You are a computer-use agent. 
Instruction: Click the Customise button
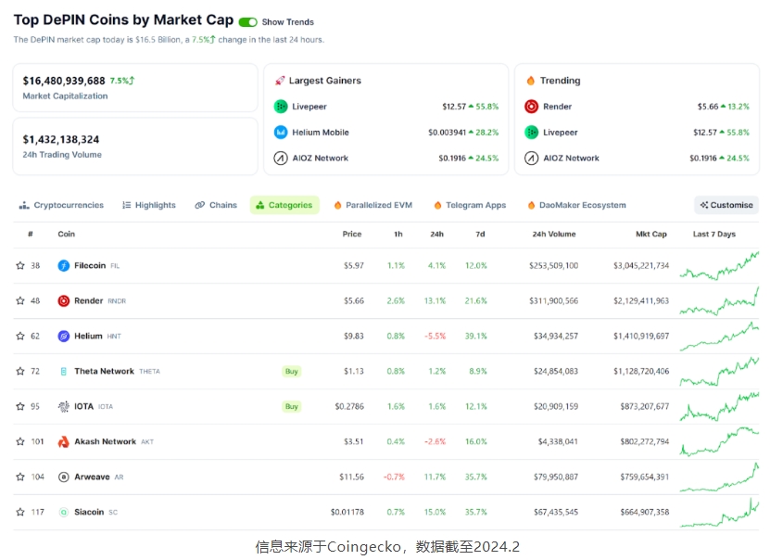point(726,205)
